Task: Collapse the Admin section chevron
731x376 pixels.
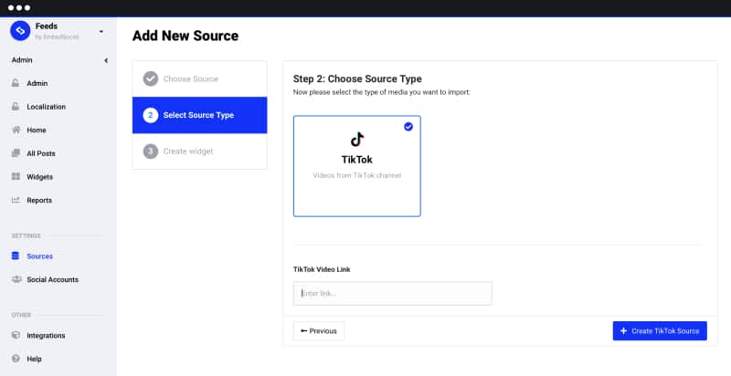Action: tap(106, 60)
